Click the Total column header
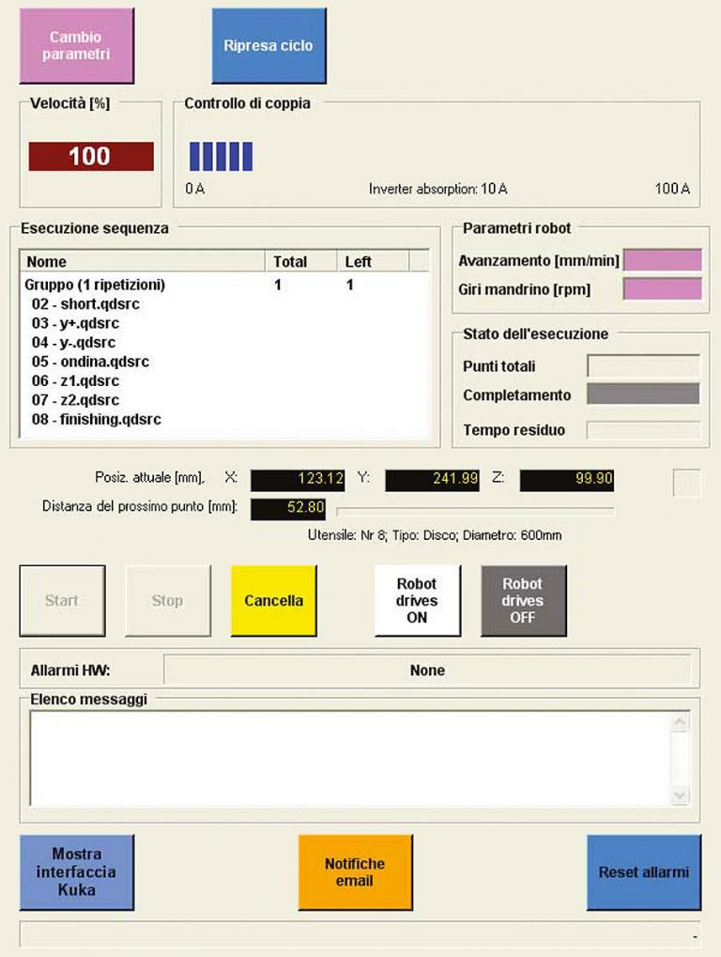721x957 pixels. 300,262
